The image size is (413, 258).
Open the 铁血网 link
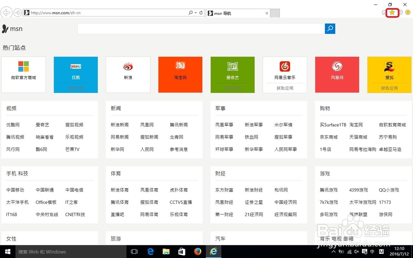click(x=252, y=137)
